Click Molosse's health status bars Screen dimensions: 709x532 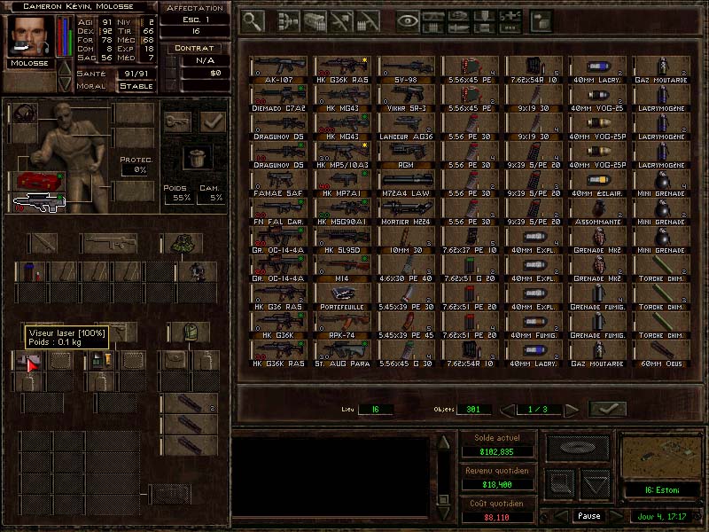[x=64, y=36]
